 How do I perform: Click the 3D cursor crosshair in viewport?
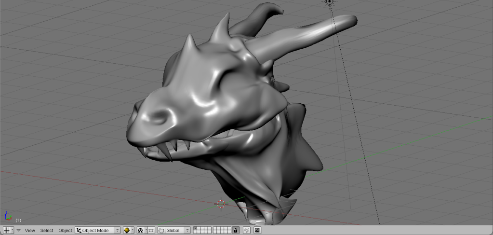221,204
